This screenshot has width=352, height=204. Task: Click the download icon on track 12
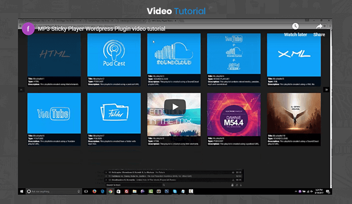[x=233, y=180]
